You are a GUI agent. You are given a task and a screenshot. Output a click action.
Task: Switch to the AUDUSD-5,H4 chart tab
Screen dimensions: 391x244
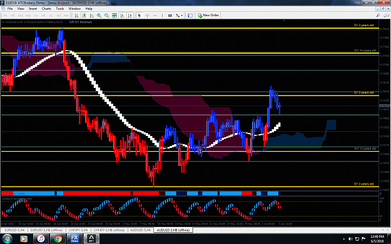point(140,230)
